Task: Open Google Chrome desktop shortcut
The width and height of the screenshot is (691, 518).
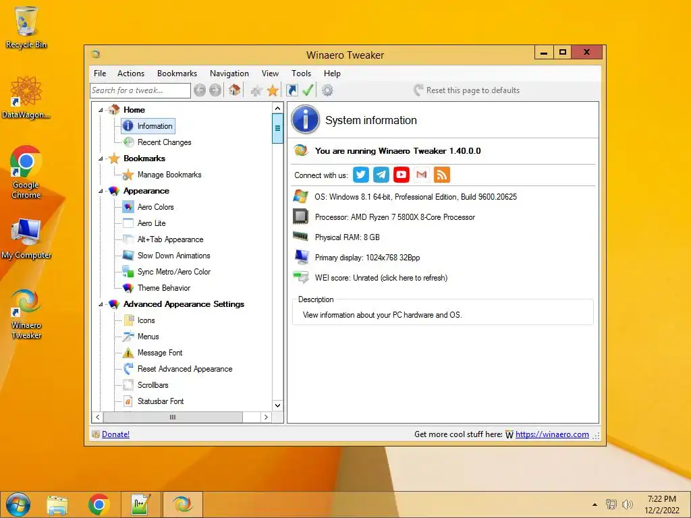Action: click(x=26, y=172)
